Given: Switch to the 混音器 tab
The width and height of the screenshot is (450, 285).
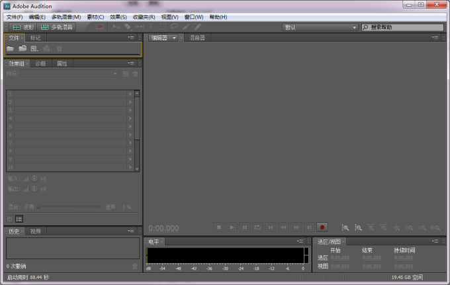Looking at the screenshot, I should 197,38.
